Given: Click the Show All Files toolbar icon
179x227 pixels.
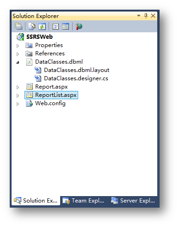Looking at the screenshot, I should tap(31, 26).
